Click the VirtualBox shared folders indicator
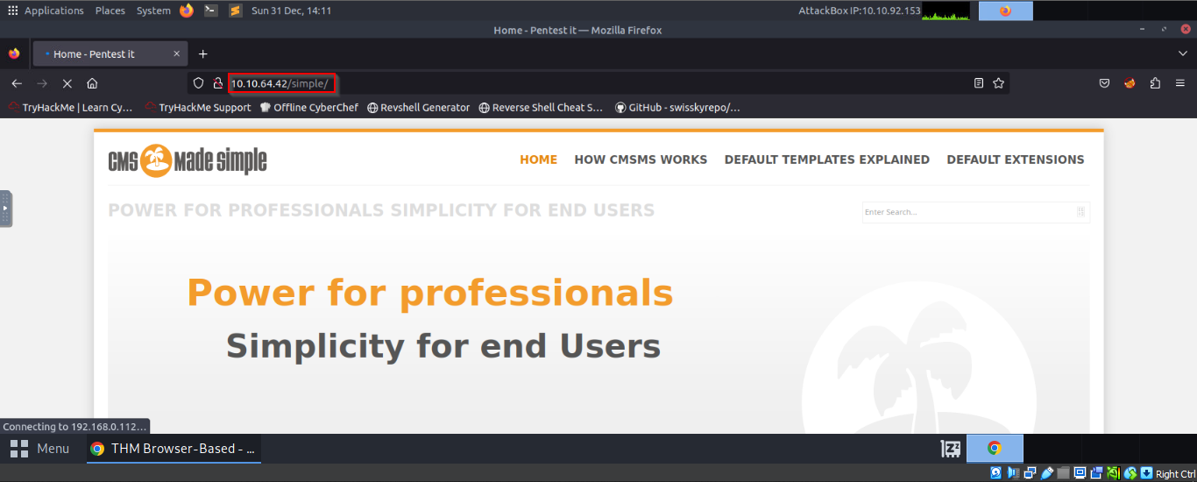Viewport: 1197px width, 482px height. [x=1064, y=473]
